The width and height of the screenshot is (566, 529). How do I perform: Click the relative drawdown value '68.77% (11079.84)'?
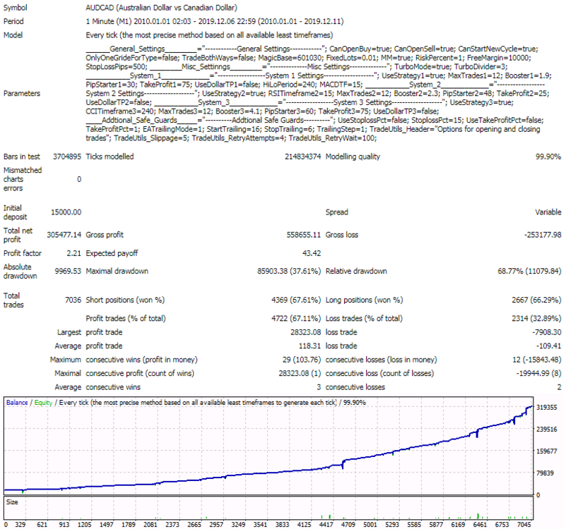click(x=529, y=271)
